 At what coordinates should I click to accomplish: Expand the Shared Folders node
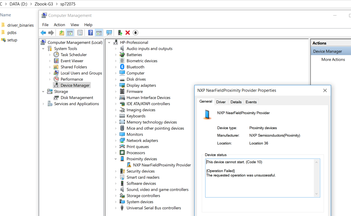pyautogui.click(x=50, y=67)
